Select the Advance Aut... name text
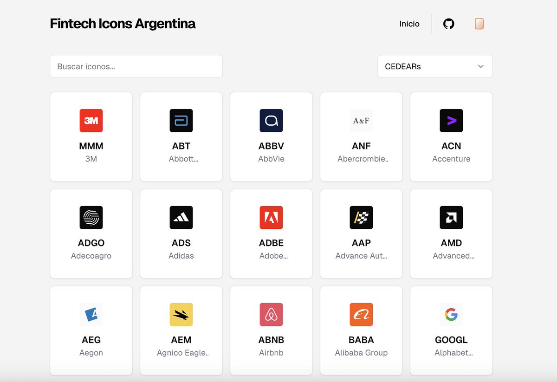The height and width of the screenshot is (382, 557). 361,256
